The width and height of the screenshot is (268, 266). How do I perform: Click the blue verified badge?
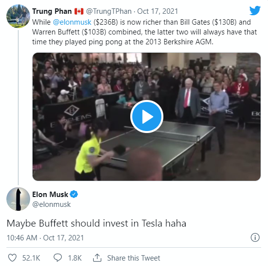pyautogui.click(x=74, y=194)
